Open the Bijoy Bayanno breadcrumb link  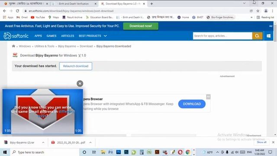[x=67, y=46]
